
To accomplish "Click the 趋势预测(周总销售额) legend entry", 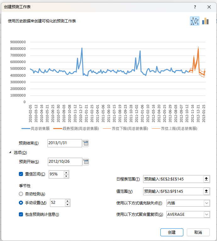I will tap(76, 128).
